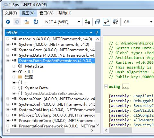This screenshot has width=154, height=138.
Task: Expand the System.Core assembly node
Action: tap(8, 50)
